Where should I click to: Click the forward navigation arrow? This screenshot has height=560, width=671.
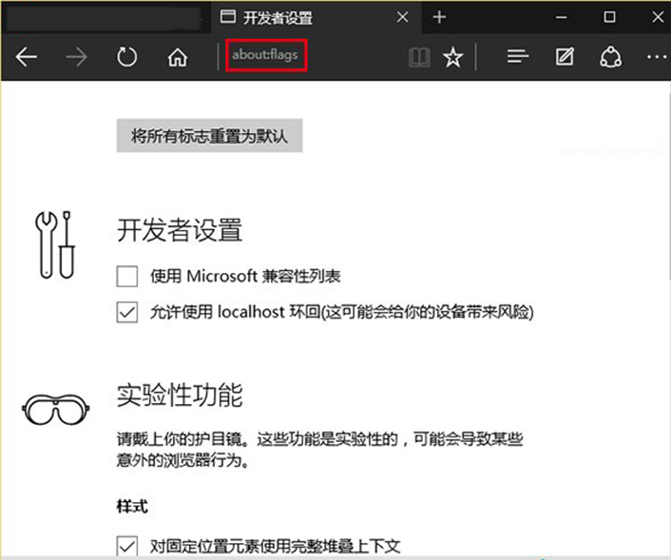pos(76,57)
